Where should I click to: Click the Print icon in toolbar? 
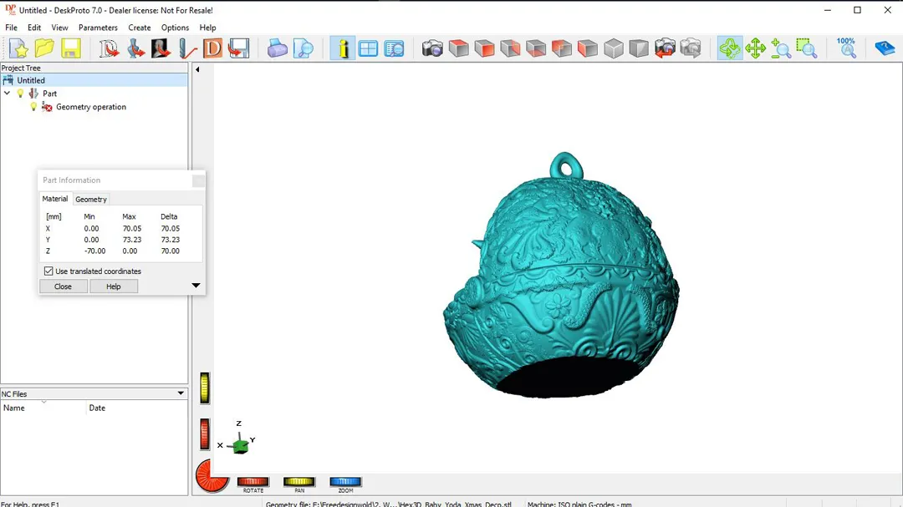pyautogui.click(x=278, y=48)
